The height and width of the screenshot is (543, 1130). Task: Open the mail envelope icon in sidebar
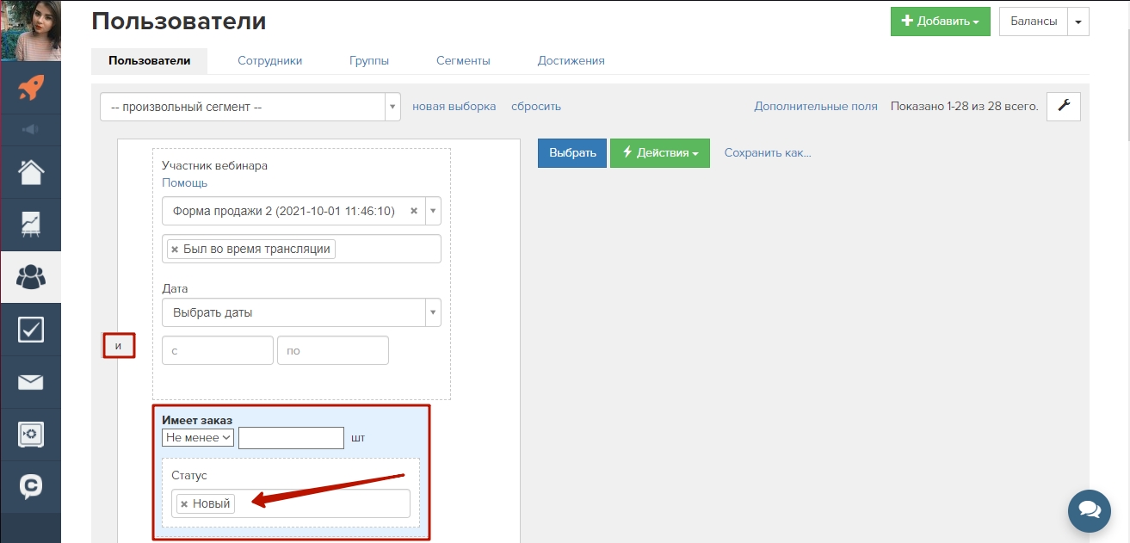[x=31, y=382]
